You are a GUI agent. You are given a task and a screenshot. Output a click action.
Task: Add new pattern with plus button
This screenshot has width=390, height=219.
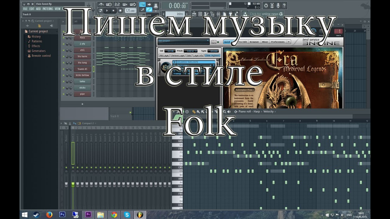pos(186,14)
